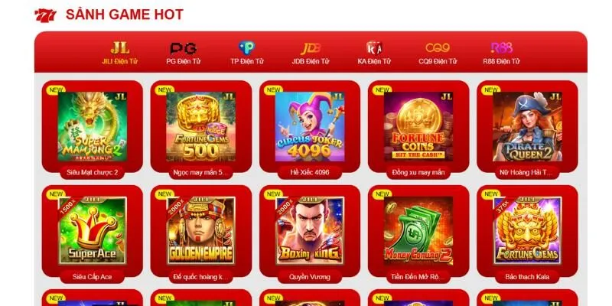Open the Fortune Coins game thumbnail
This screenshot has height=306, width=612.
pos(418,127)
